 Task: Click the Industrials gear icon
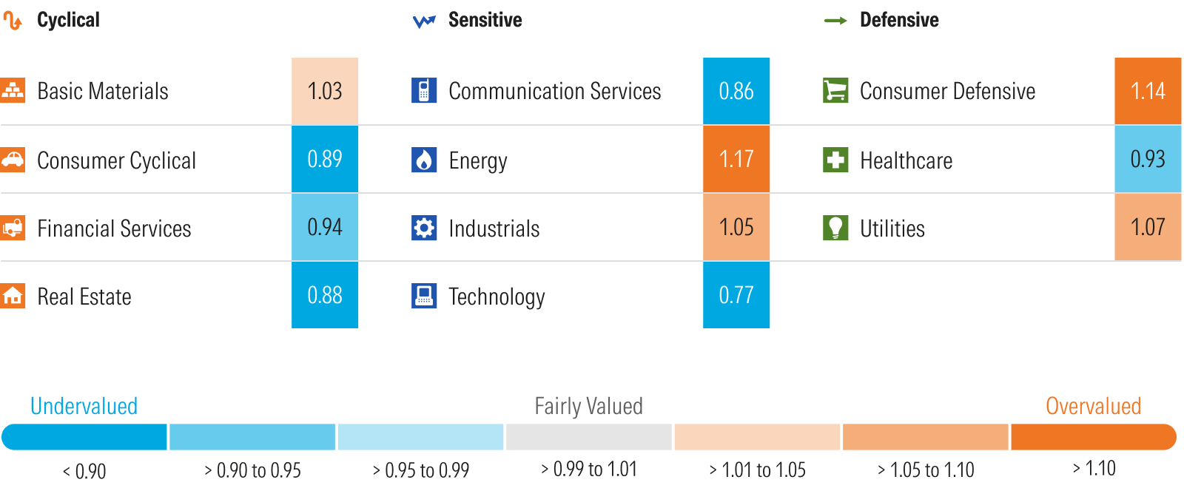tap(424, 228)
